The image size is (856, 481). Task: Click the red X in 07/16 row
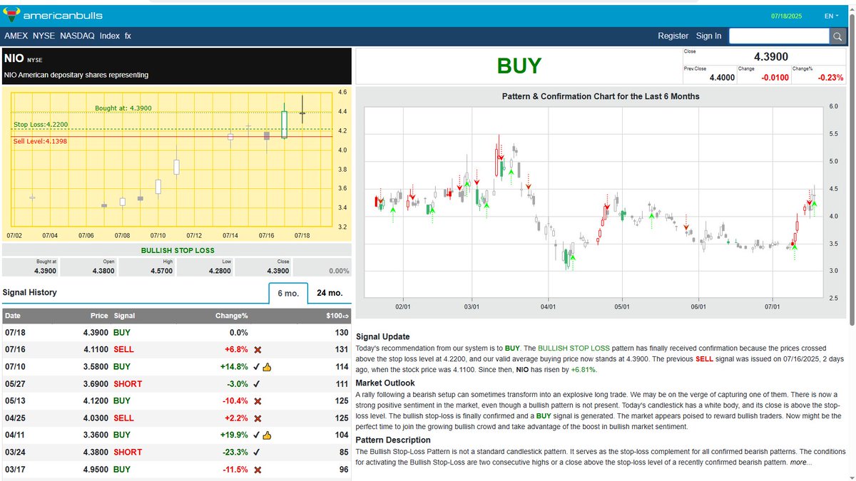point(258,350)
